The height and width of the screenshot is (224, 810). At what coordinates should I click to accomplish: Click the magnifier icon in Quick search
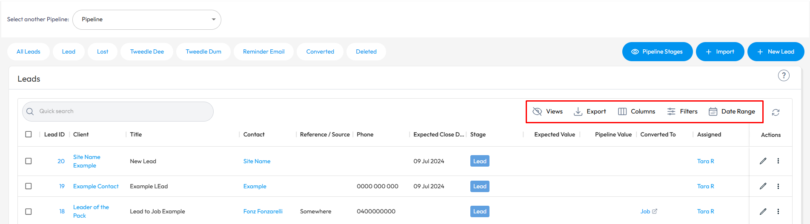point(30,111)
